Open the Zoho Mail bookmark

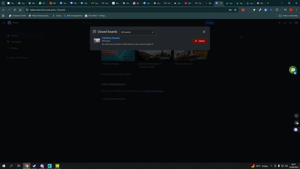(x=95, y=16)
